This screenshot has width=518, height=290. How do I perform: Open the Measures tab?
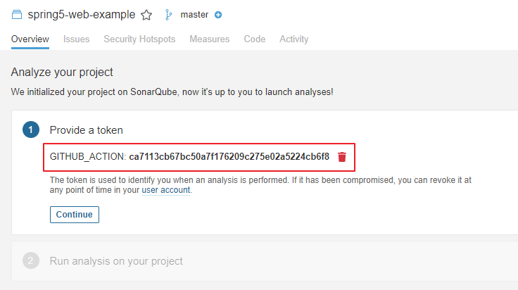pyautogui.click(x=209, y=39)
